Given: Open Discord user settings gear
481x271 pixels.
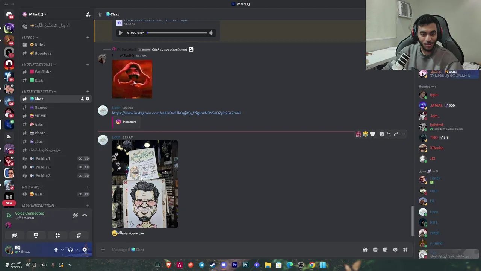Looking at the screenshot, I should coord(85,250).
